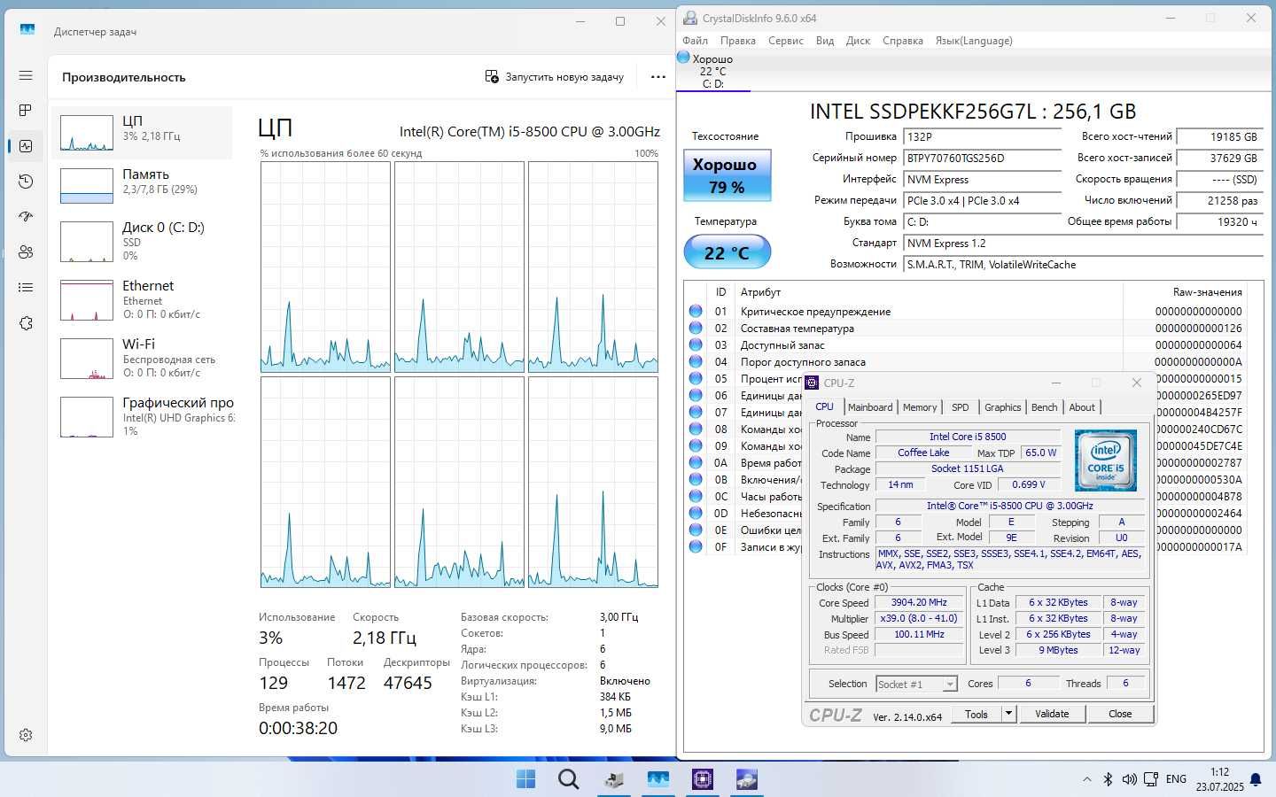Open Details list icon in Task Manager sidebar
The image size is (1276, 797).
[x=26, y=288]
